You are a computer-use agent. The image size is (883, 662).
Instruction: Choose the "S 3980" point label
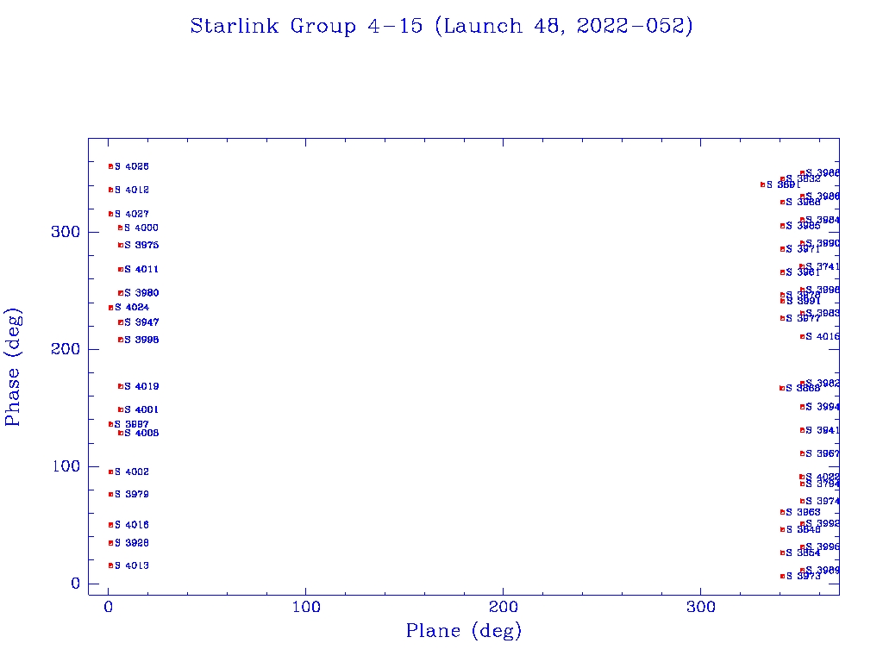(x=141, y=293)
